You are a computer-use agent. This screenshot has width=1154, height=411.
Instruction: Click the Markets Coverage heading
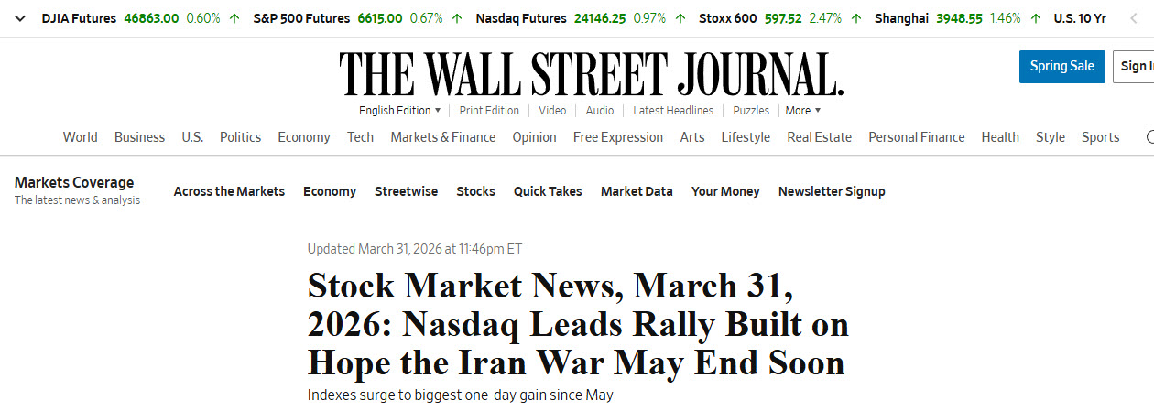click(x=74, y=183)
